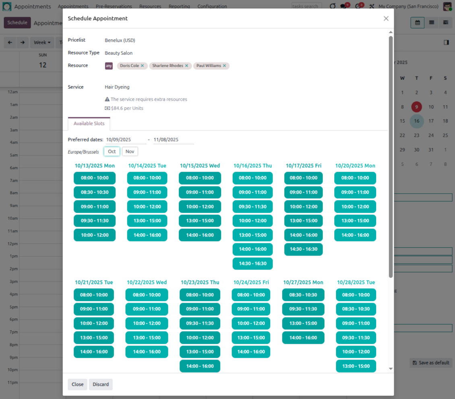455x399 pixels.
Task: Pick the 08:30 - 10:30 slot on 10/13/2025
Action: (95, 192)
